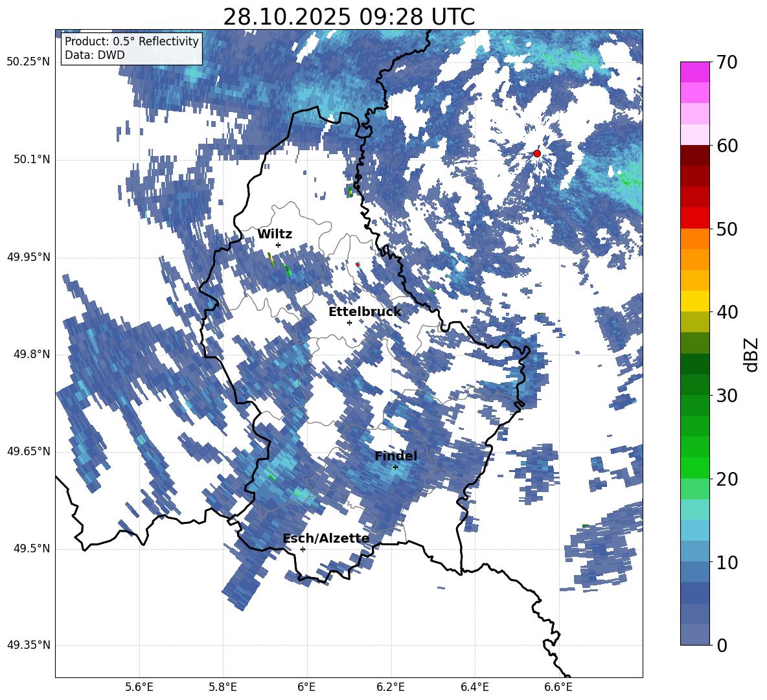Click the 70 tick on the colorbar
The height and width of the screenshot is (700, 767).
pos(727,62)
